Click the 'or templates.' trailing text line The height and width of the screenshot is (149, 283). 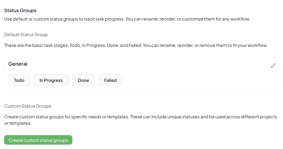(17, 123)
